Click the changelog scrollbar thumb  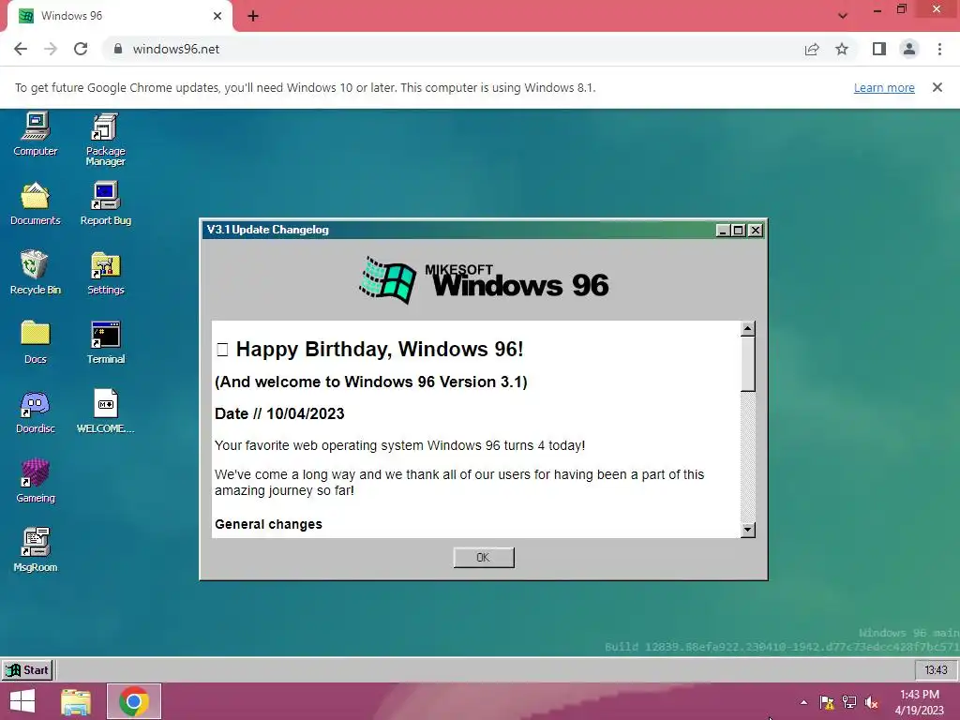point(747,364)
